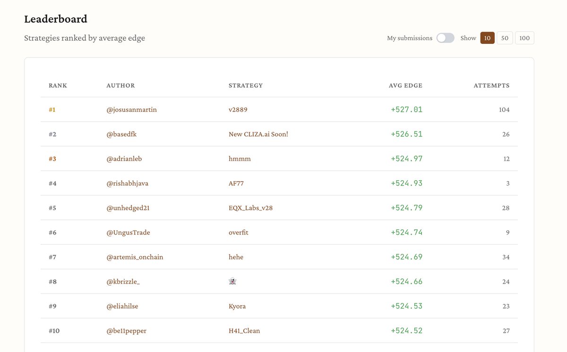This screenshot has width=567, height=352.
Task: Open author @be11pepper
Action: pos(126,330)
